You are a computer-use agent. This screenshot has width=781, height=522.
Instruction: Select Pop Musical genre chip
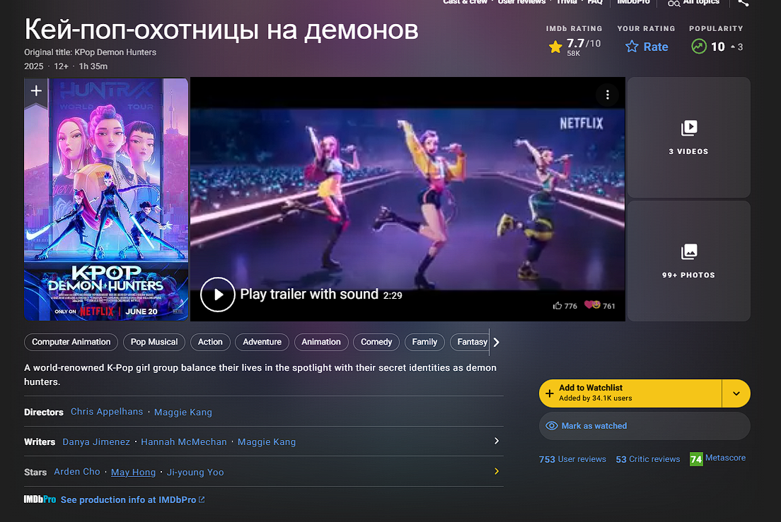[x=154, y=342]
